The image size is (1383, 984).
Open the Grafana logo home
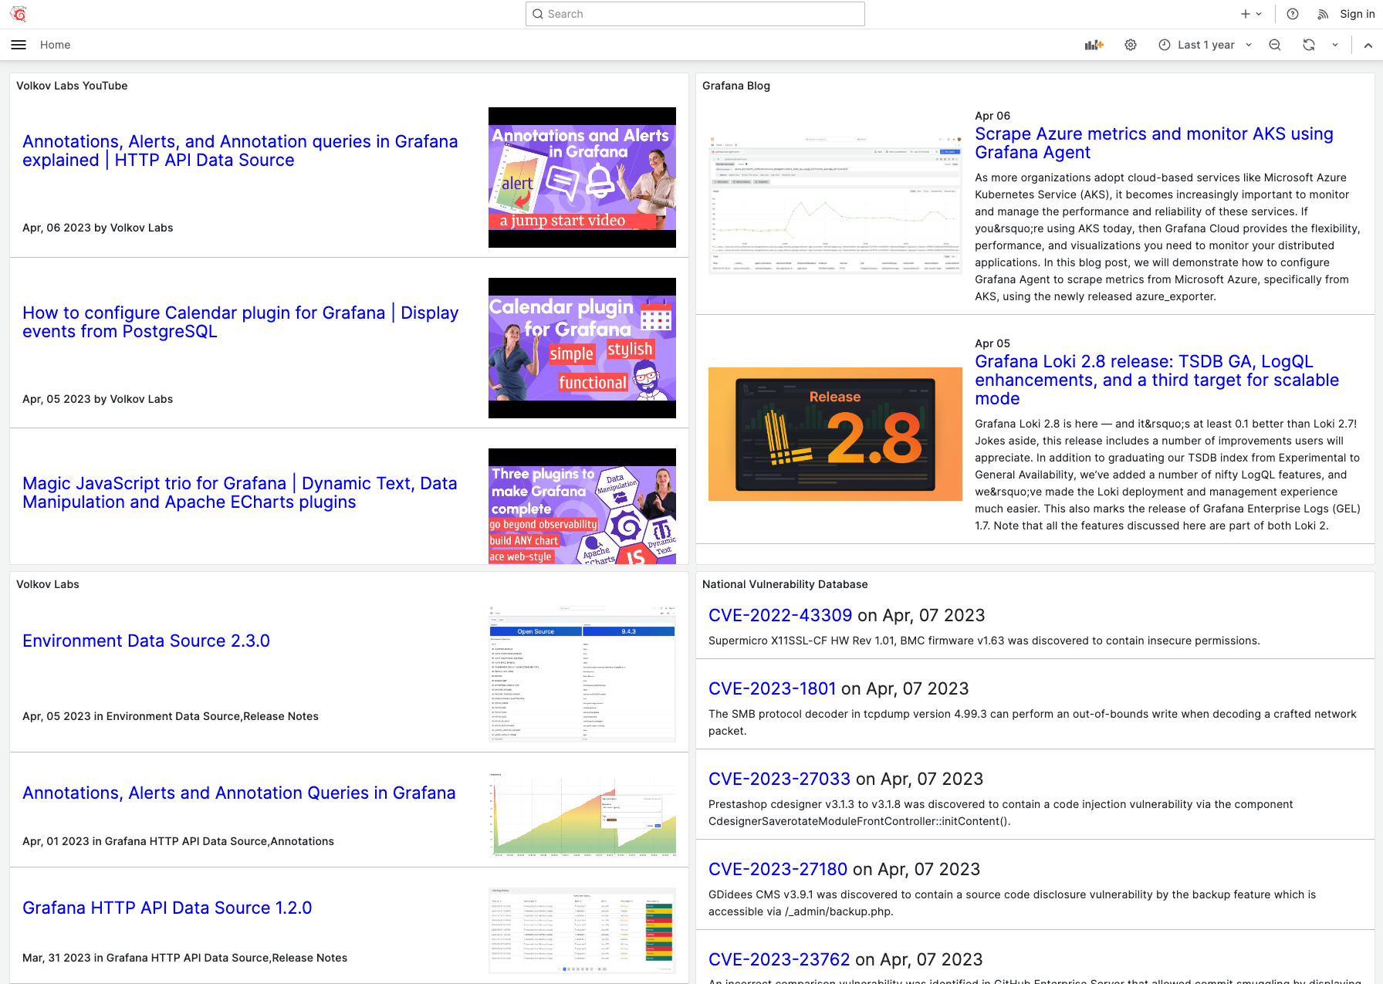tap(19, 14)
